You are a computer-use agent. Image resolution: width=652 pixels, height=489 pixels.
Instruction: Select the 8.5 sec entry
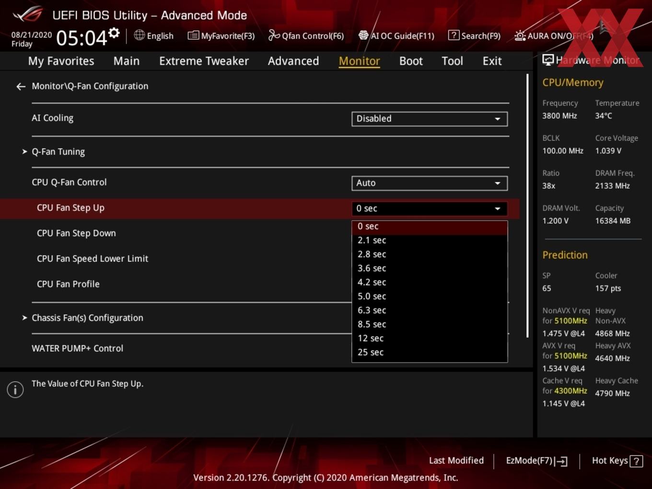[430, 324]
